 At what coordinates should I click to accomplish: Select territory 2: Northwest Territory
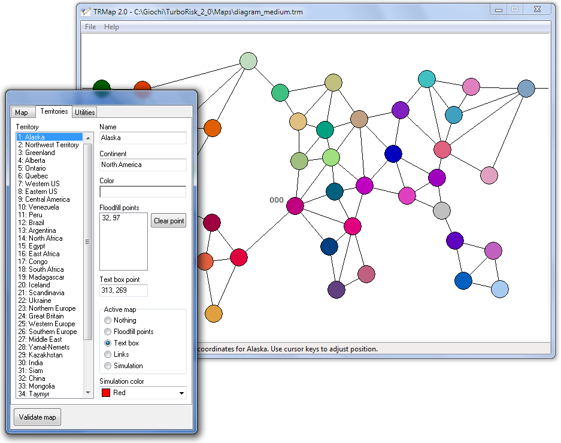(x=50, y=145)
